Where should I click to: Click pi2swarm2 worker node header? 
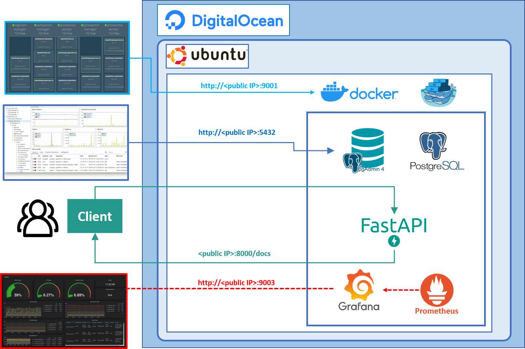67,29
